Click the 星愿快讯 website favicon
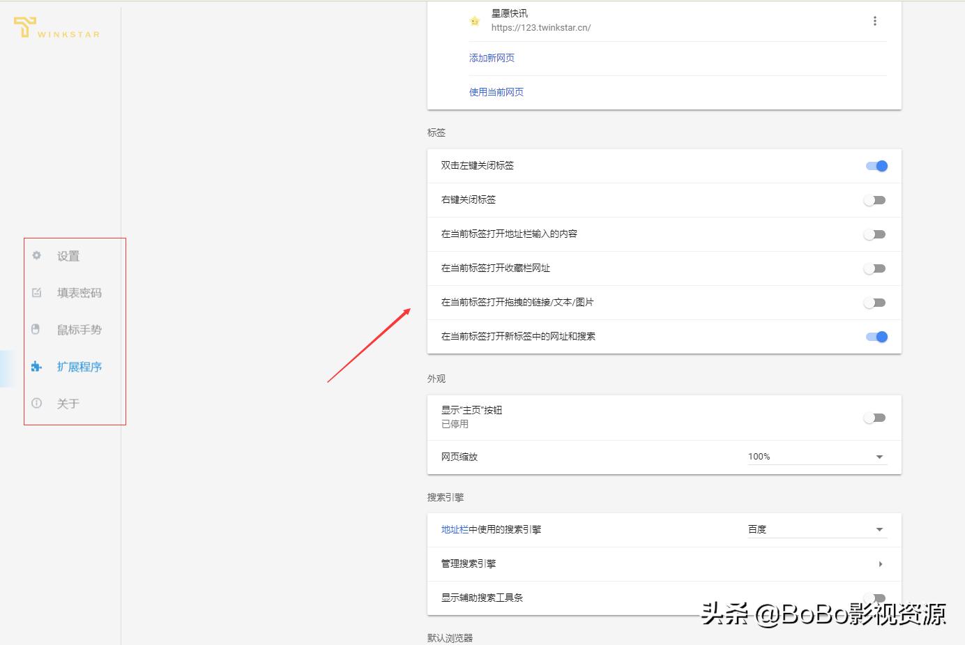The width and height of the screenshot is (965, 645). pos(474,21)
